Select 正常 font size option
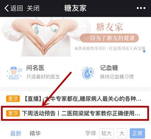 137,133
